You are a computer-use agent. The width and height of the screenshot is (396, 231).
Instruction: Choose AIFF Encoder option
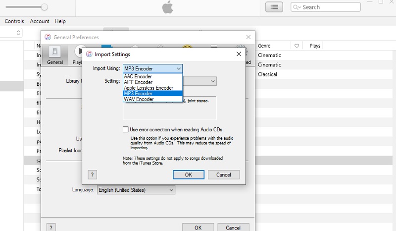point(152,82)
